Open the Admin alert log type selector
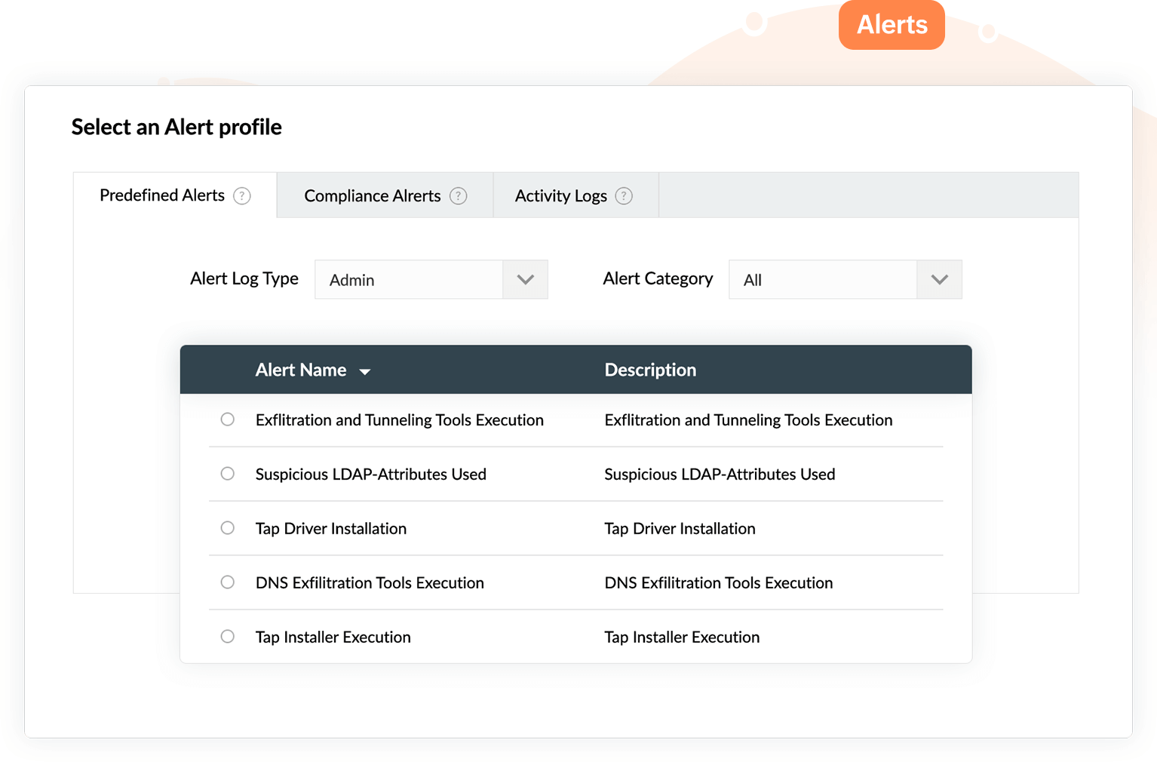Screen dimensions: 1157x762 411,279
